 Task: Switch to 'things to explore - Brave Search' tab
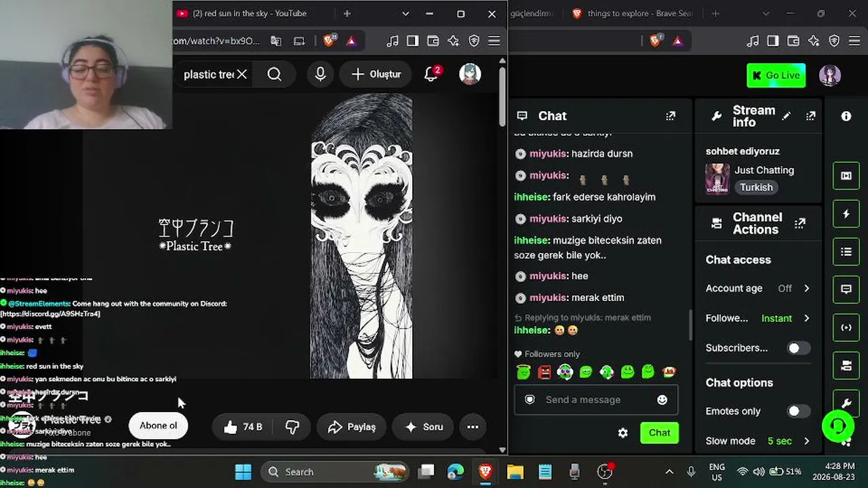click(x=633, y=14)
